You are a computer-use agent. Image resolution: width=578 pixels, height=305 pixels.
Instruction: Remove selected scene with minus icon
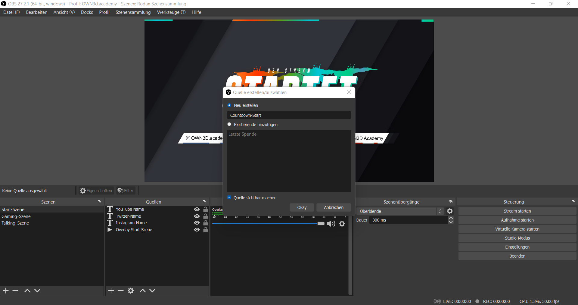coord(15,291)
